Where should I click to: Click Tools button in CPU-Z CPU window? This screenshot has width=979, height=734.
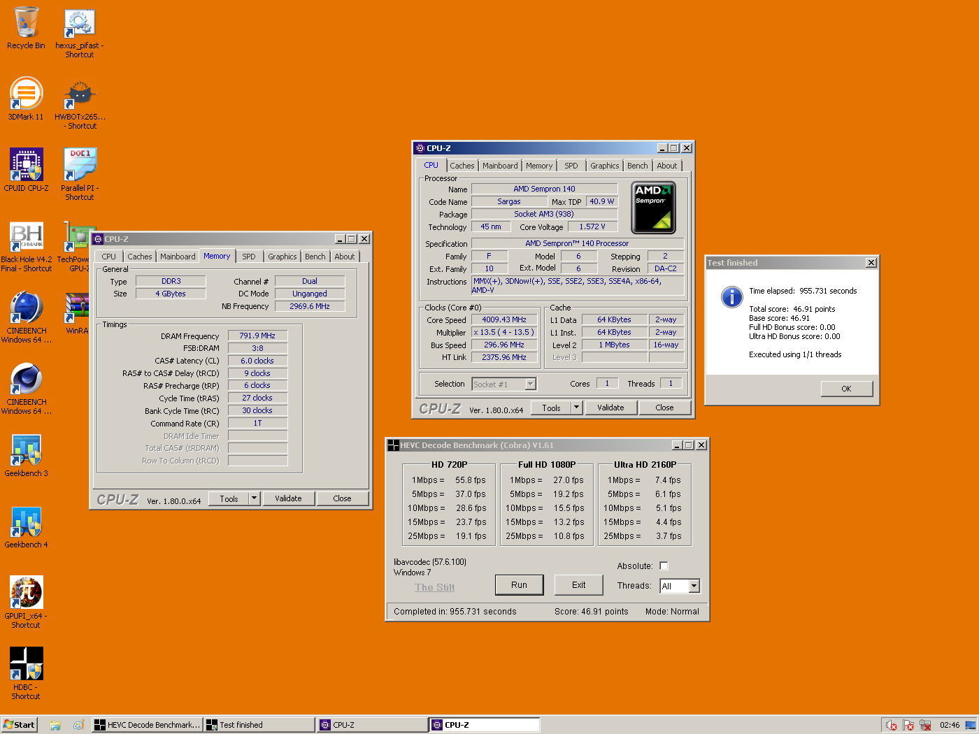pyautogui.click(x=551, y=408)
